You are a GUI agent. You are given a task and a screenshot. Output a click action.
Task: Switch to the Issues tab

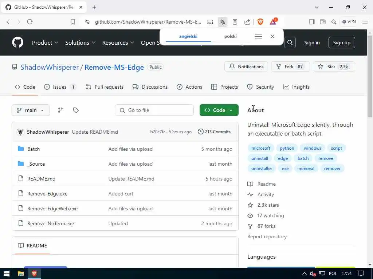pos(60,87)
